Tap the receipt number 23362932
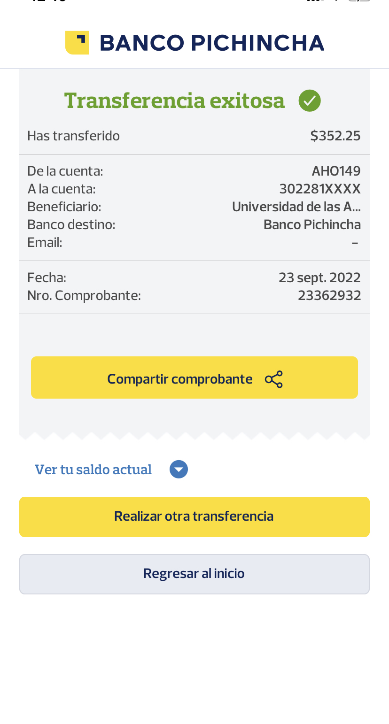Viewport: 389px width, 724px height. coord(329,296)
